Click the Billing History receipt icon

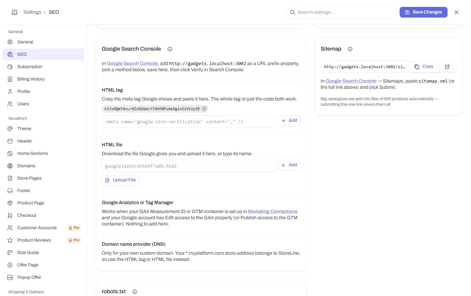10,79
